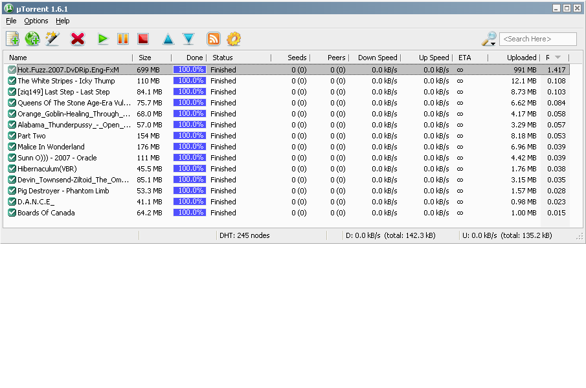Click status icon of Malice In Wonderland
586x388 pixels.
click(12, 147)
